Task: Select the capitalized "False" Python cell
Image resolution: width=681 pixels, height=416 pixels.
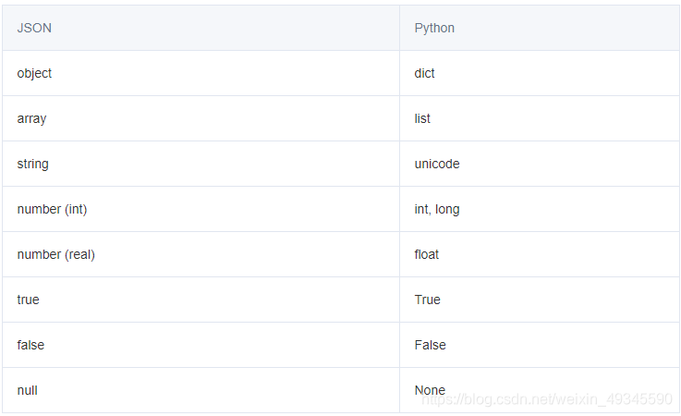Action: click(x=431, y=345)
